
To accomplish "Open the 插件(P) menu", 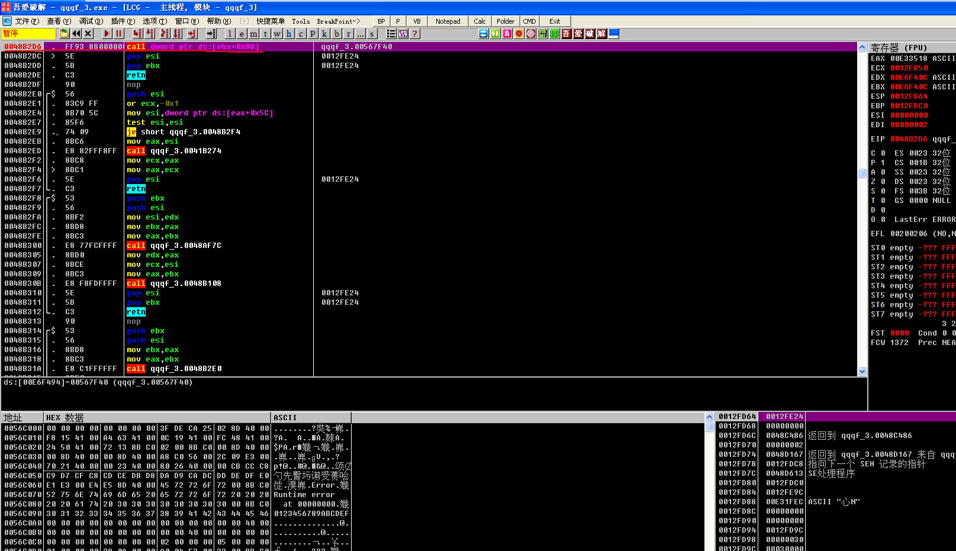I will 123,21.
